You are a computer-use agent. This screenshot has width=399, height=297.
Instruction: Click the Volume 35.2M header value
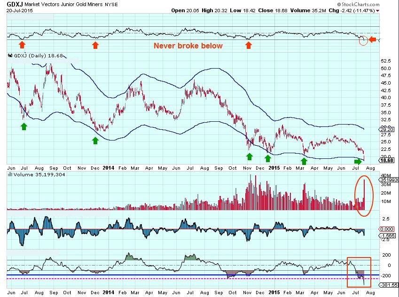pos(308,10)
